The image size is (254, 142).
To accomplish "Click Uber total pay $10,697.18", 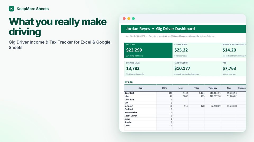I will pos(213,96).
